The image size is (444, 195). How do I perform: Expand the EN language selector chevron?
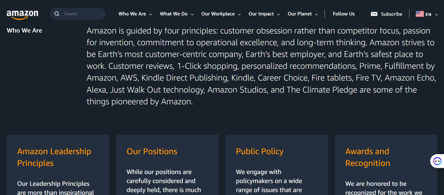point(437,15)
